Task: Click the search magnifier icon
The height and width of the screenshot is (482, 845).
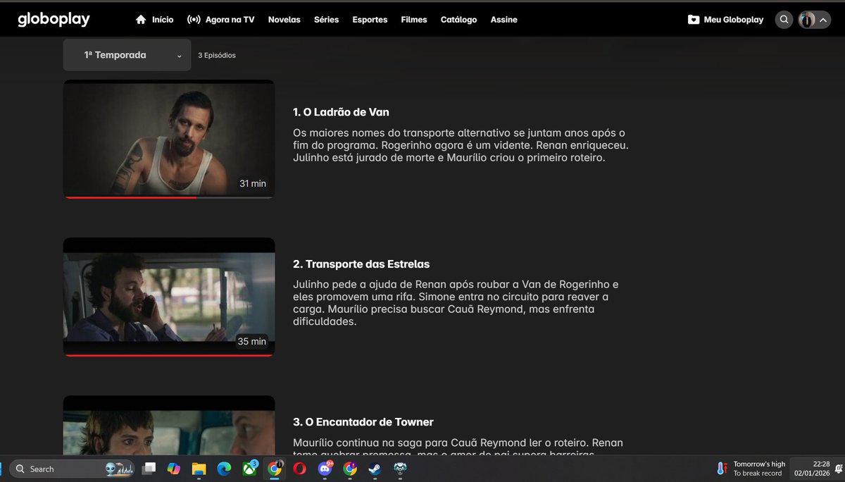Action: click(784, 20)
